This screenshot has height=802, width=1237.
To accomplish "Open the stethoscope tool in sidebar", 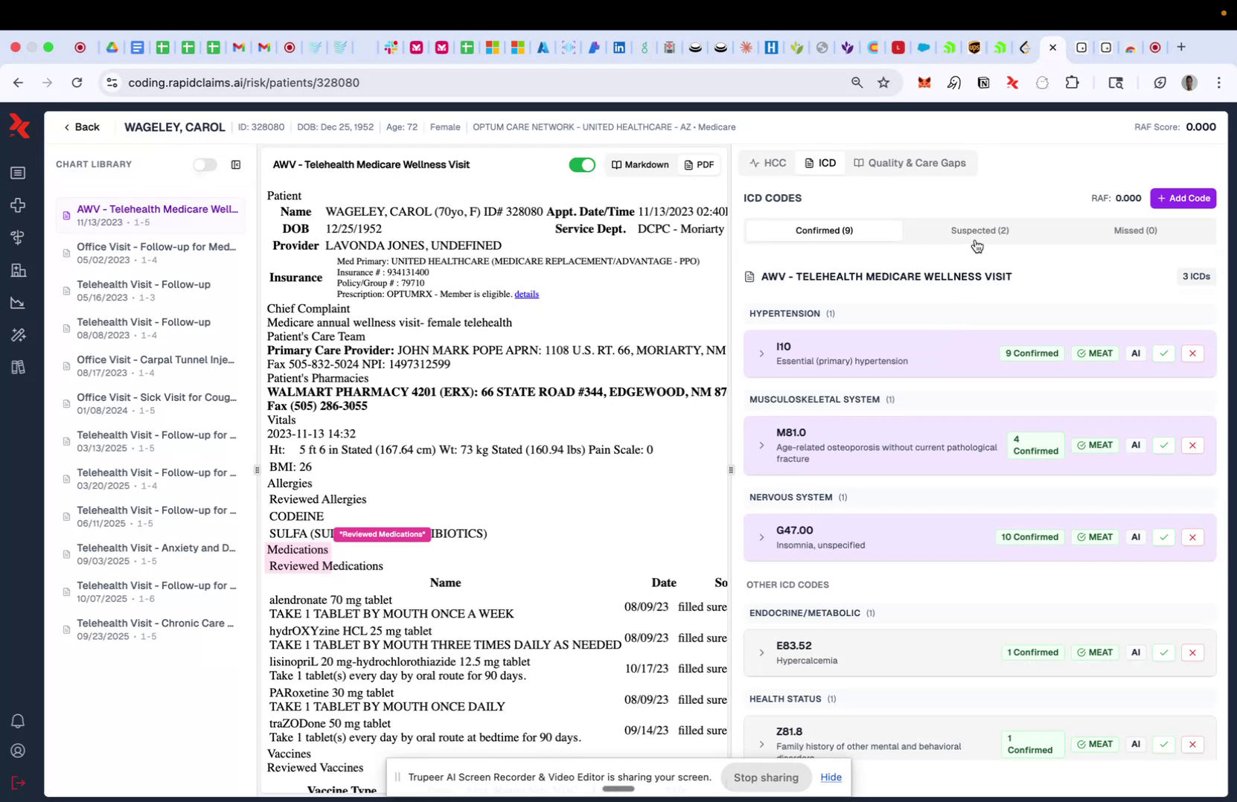I will pos(18,237).
